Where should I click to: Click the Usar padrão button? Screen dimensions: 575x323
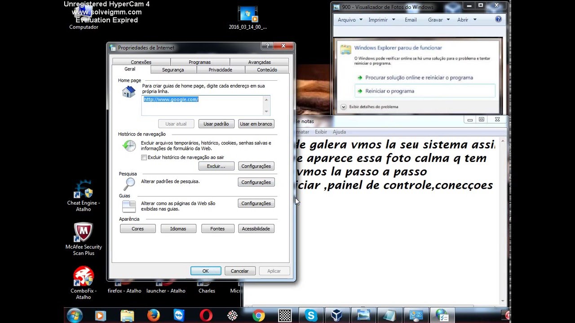coord(216,124)
